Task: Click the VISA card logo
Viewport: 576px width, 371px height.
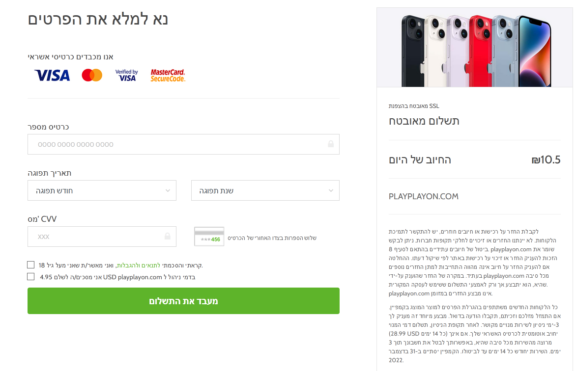Action: pyautogui.click(x=52, y=75)
